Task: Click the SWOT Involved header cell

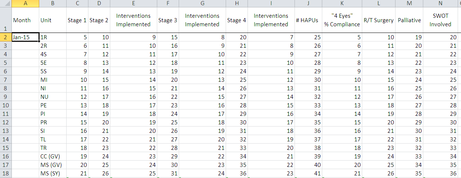Action: coord(440,20)
